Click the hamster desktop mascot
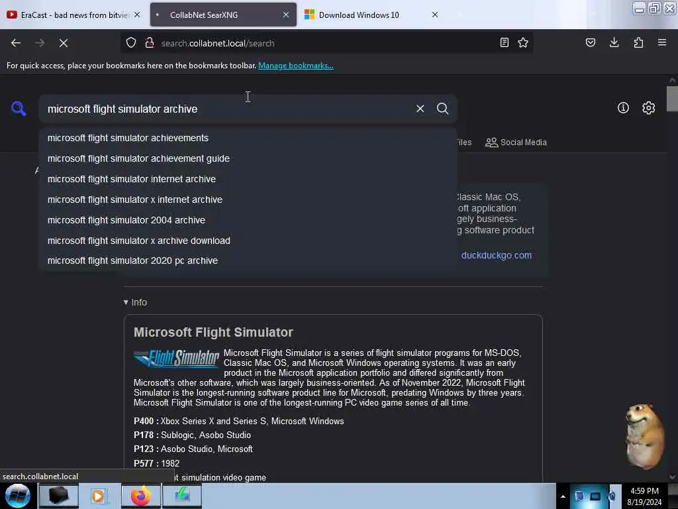678x509 pixels. click(x=645, y=436)
